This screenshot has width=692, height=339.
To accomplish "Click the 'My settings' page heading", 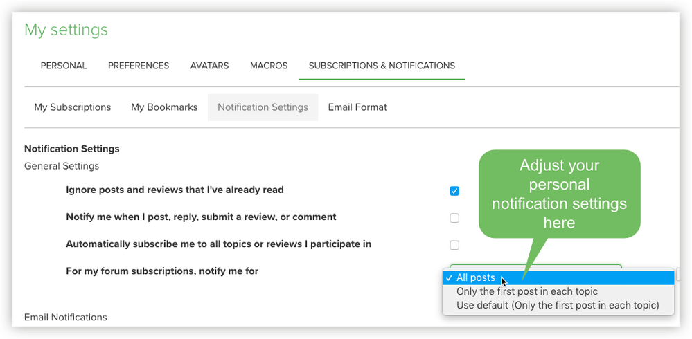I will point(66,30).
